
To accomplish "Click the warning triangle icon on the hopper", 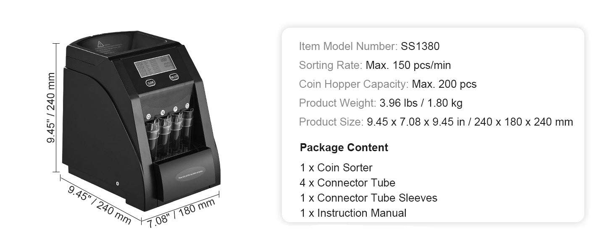I will point(101,43).
